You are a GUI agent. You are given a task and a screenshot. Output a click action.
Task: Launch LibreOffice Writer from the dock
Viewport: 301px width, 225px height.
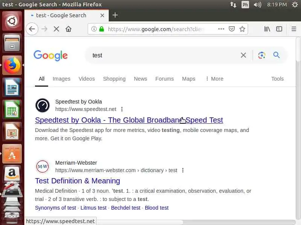pyautogui.click(x=12, y=87)
